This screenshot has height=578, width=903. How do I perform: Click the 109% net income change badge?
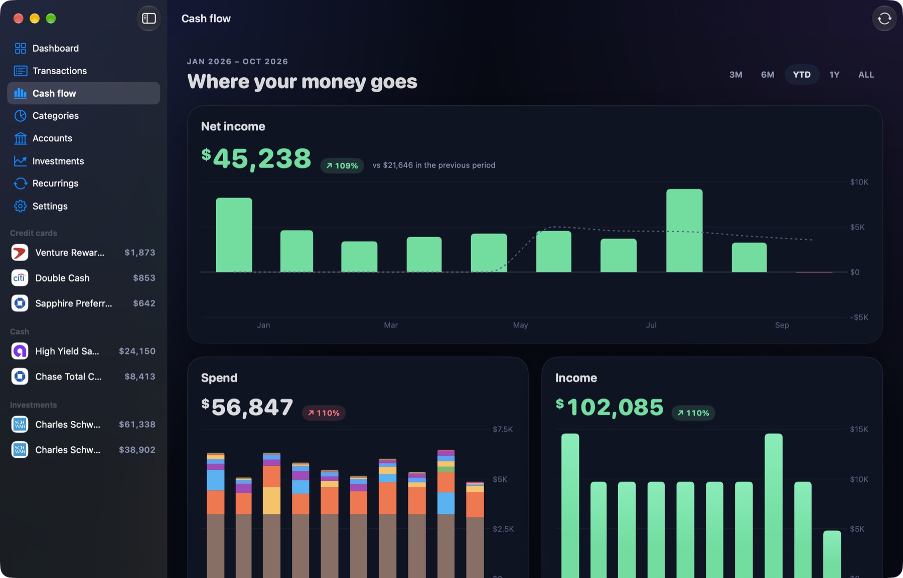tap(342, 165)
